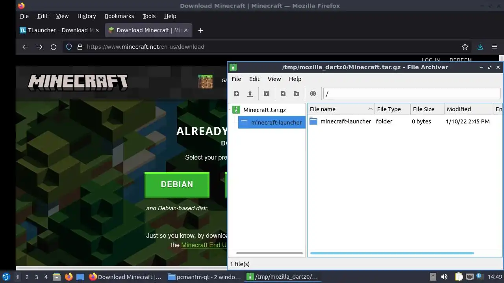Click the volume speaker tray icon
Viewport: 504px width, 283px height.
pos(444,277)
